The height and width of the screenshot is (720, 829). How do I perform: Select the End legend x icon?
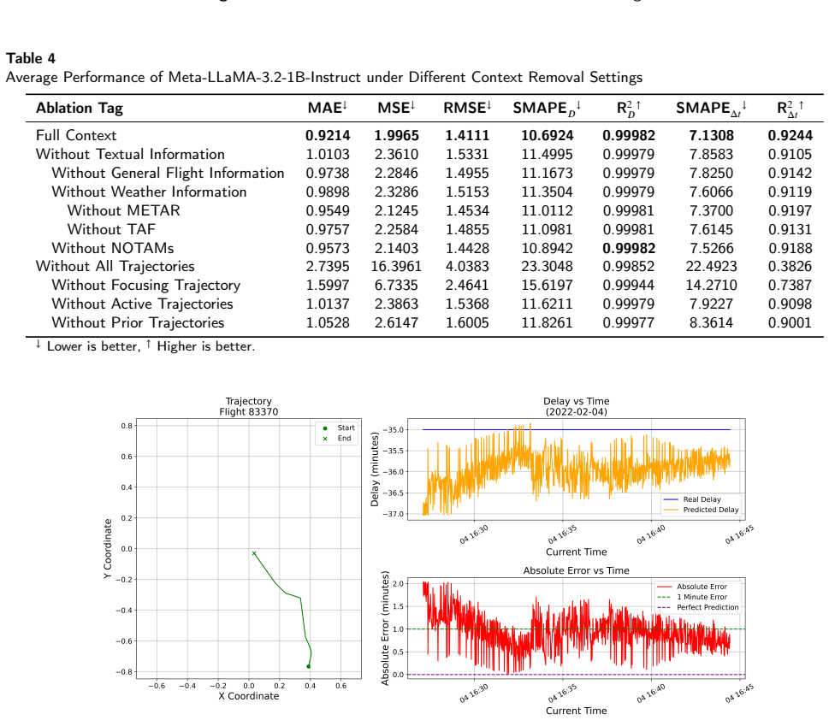click(325, 439)
